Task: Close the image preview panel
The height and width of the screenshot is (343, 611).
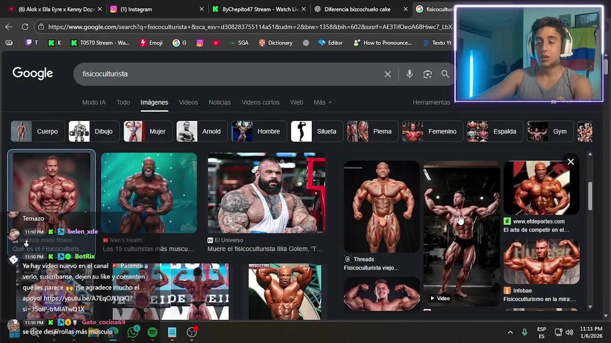Action: 570,162
